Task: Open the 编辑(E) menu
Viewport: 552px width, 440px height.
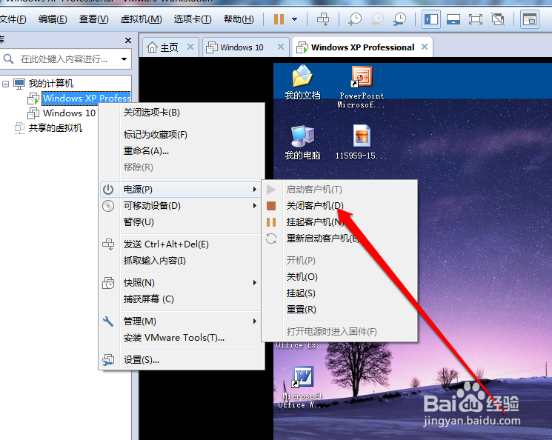Action: click(53, 19)
